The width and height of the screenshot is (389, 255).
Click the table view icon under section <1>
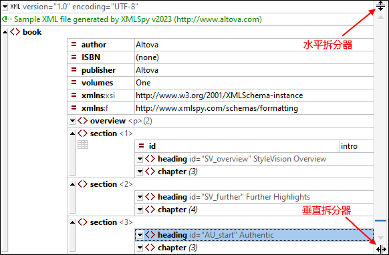pos(83,144)
